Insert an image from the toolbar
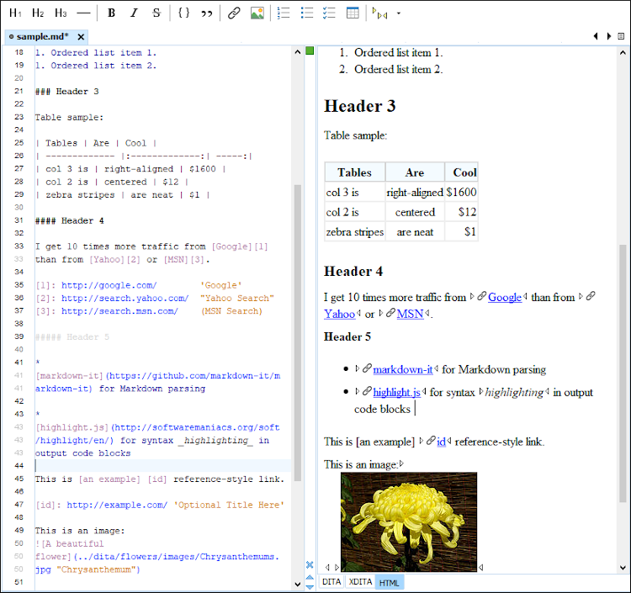 (257, 13)
